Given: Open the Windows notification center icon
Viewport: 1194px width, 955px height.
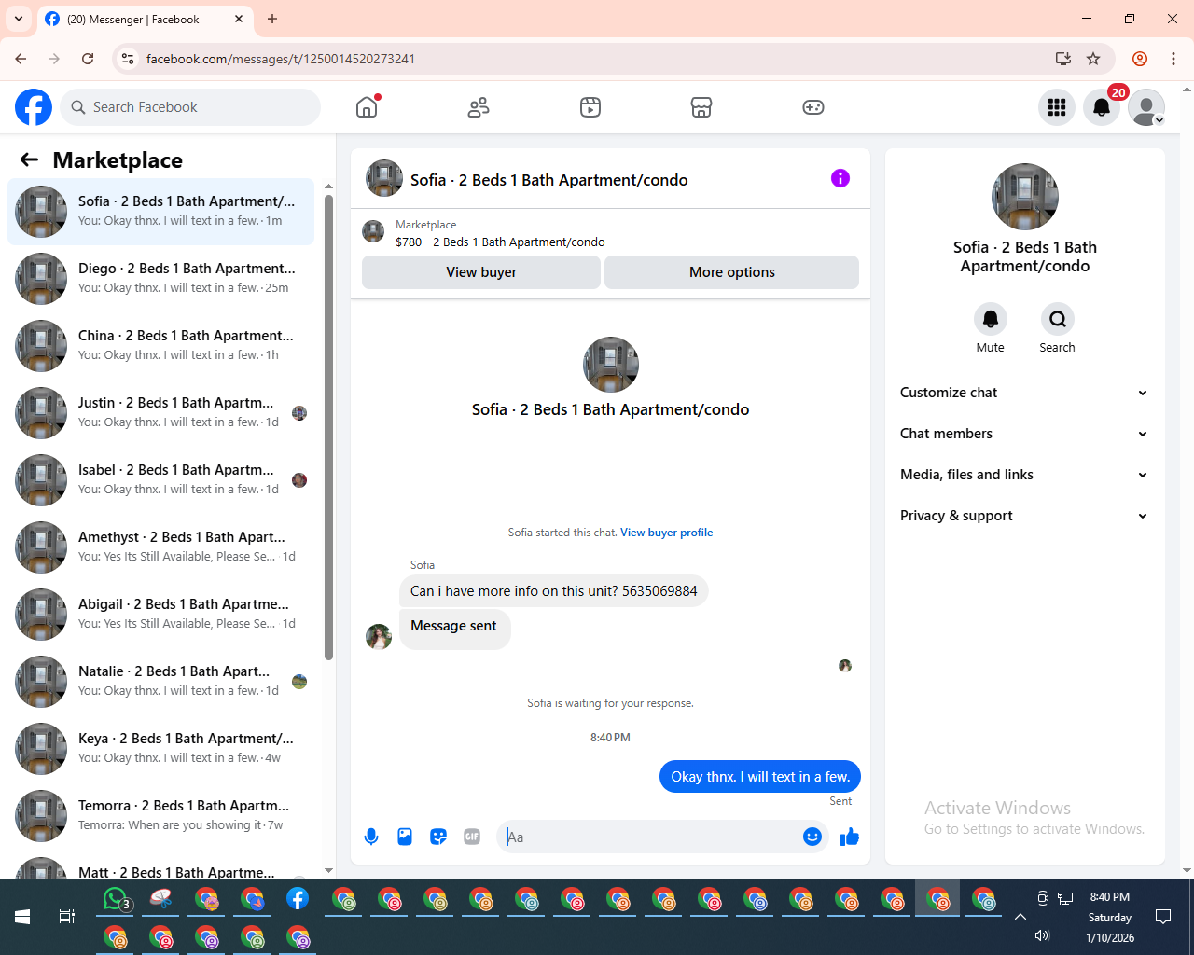Looking at the screenshot, I should coord(1163,917).
